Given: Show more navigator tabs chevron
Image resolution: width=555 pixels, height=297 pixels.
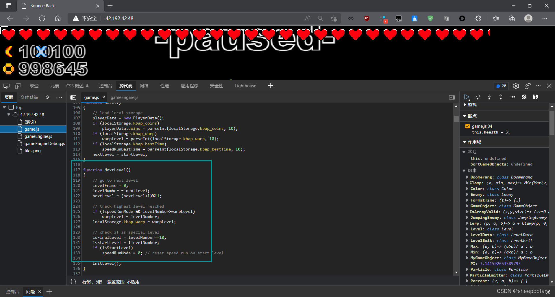Looking at the screenshot, I should (47, 97).
